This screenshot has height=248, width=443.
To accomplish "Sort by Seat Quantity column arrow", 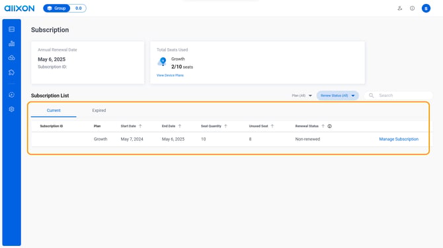I will (225, 126).
